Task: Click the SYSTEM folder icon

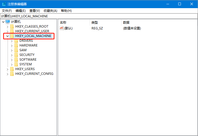Action: pyautogui.click(x=16, y=64)
